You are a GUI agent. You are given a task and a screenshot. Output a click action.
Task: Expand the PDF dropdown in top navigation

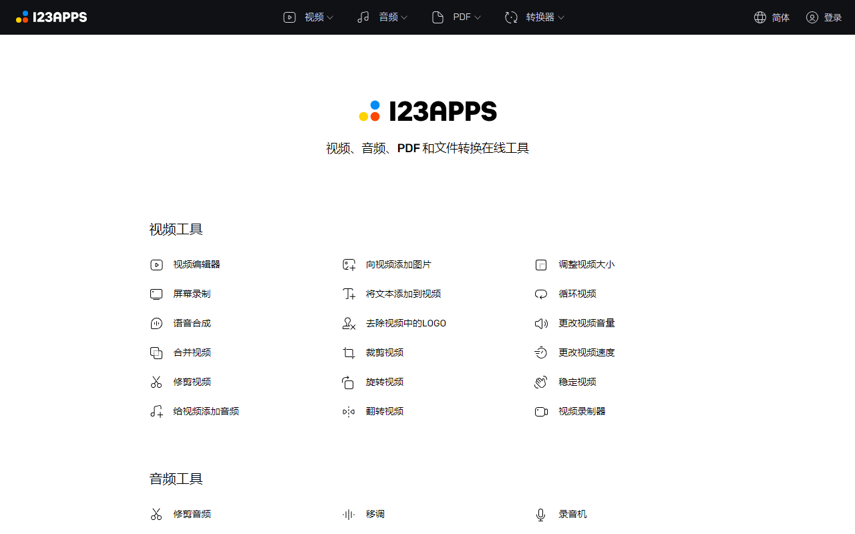456,17
